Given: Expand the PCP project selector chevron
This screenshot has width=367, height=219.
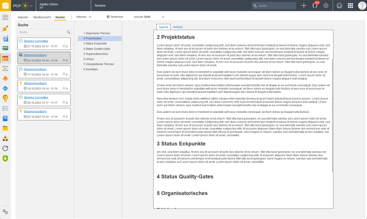Looking at the screenshot, I should click(31, 6).
